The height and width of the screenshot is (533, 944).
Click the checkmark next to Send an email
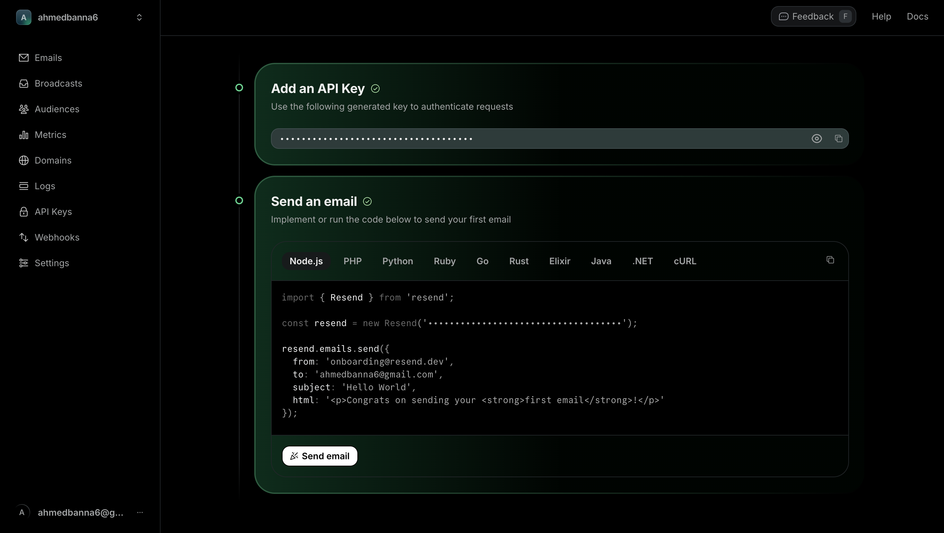point(367,201)
